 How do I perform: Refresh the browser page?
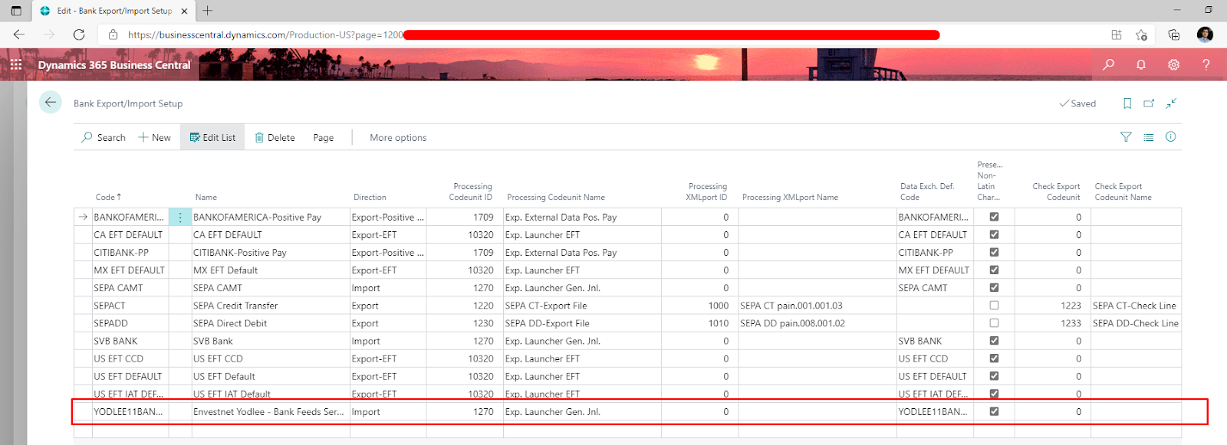pyautogui.click(x=79, y=34)
